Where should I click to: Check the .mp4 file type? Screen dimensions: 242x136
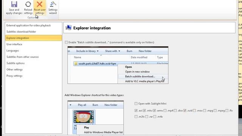[165, 111]
